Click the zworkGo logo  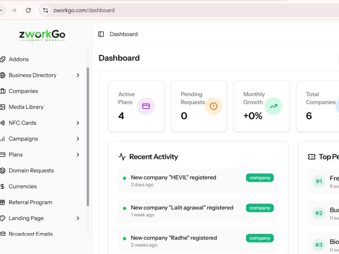42,35
